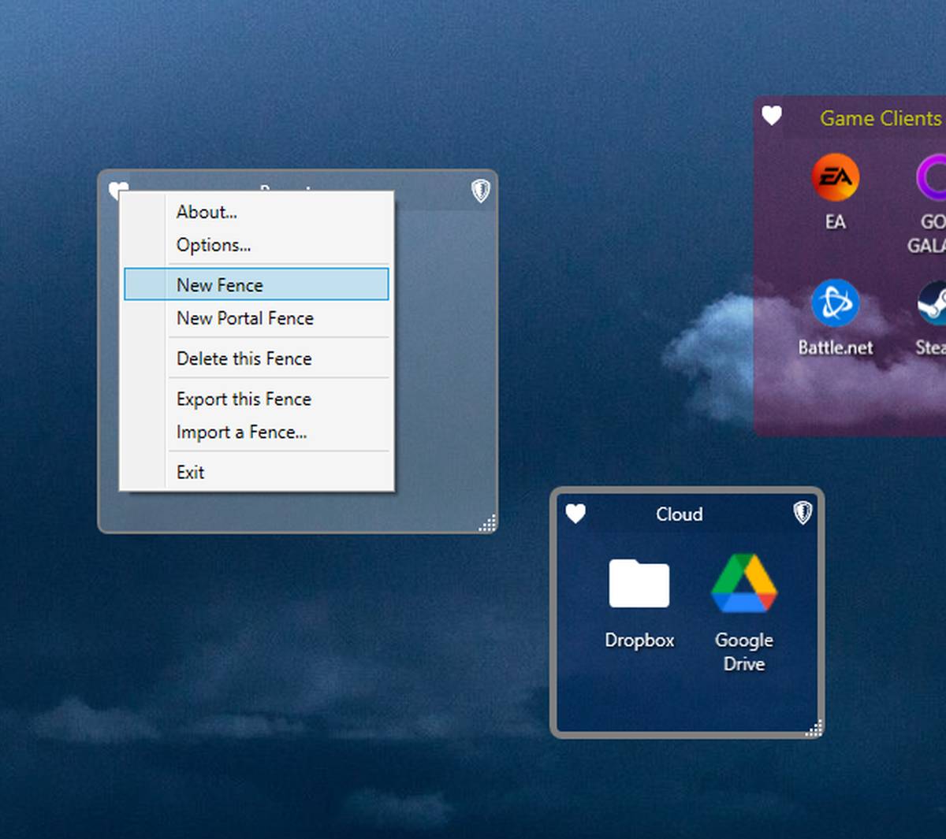Click the Cloud fence title
Screen dimensions: 946x839
(x=679, y=514)
